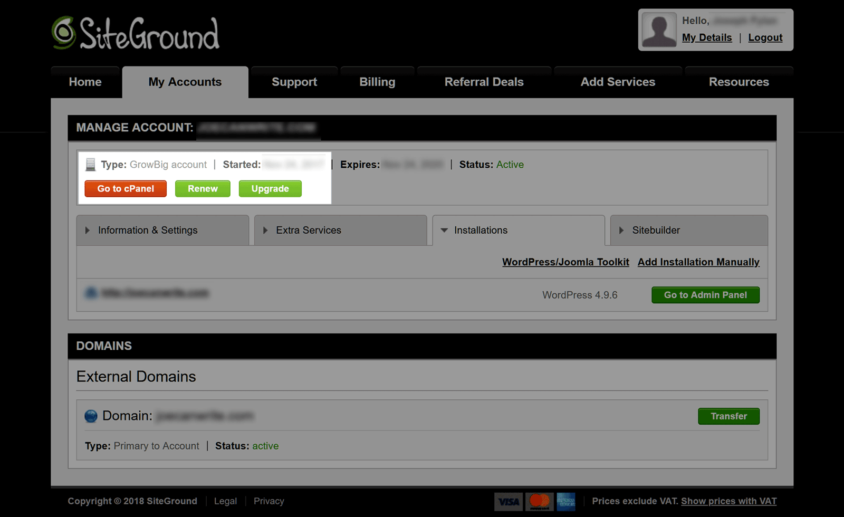Click the user avatar picture
Screen dimensions: 844x517
tap(658, 30)
